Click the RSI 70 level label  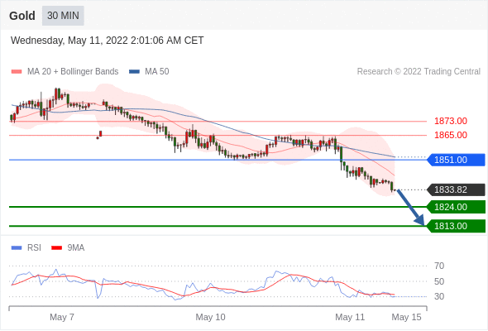439,266
